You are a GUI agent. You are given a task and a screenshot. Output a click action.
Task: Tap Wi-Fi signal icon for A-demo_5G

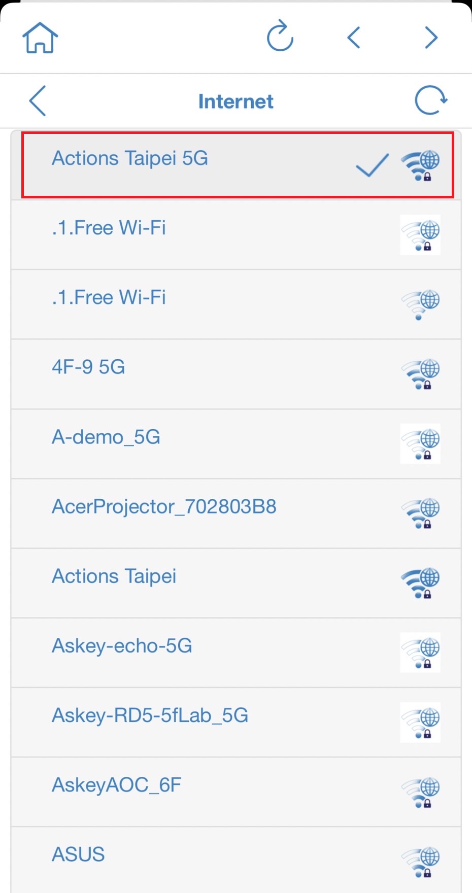pyautogui.click(x=420, y=444)
